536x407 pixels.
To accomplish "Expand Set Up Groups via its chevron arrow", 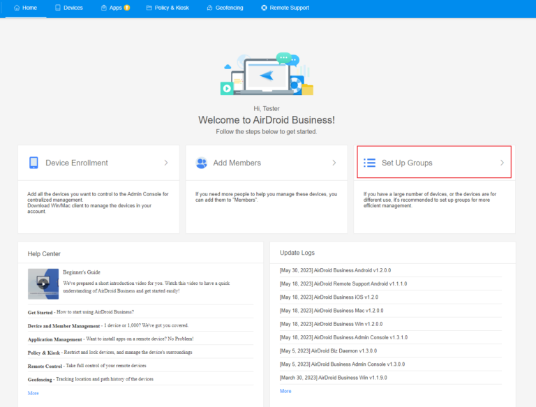I will 502,163.
